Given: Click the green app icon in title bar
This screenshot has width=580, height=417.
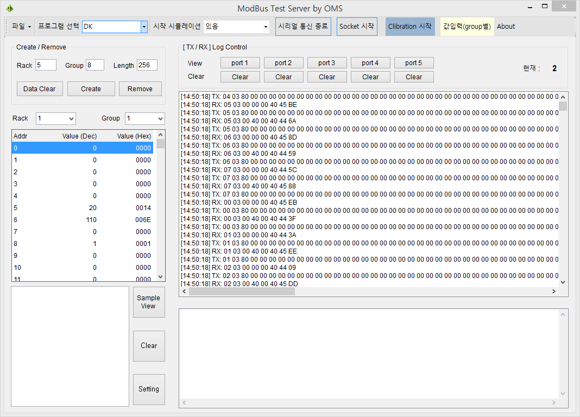Looking at the screenshot, I should (x=10, y=8).
